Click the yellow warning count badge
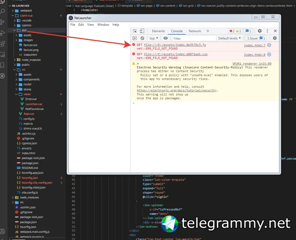Screen dimensions: 296x240 (239, 31)
